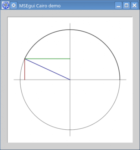Select the blue radius line
140x150 pixels.
[x=47, y=69]
